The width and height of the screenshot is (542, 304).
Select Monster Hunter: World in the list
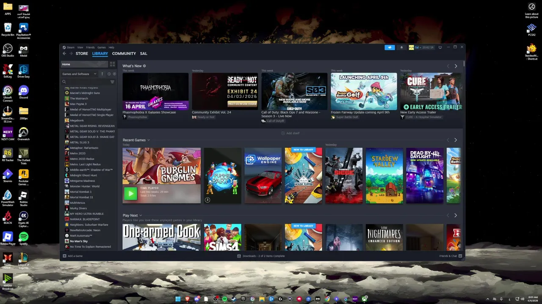(84, 186)
